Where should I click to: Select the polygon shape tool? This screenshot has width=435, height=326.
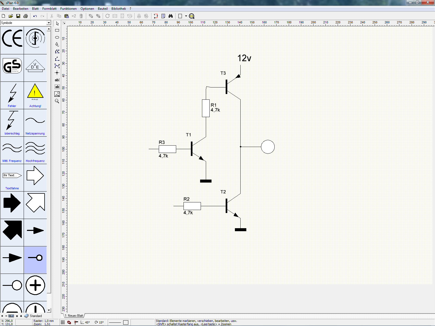pos(57,52)
